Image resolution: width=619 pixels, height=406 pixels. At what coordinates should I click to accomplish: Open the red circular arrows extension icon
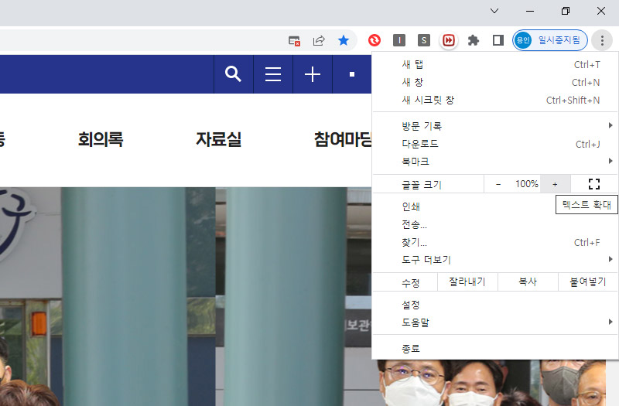point(374,40)
